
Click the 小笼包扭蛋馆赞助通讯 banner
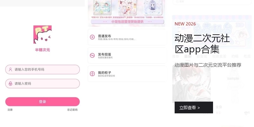tap(128, 22)
